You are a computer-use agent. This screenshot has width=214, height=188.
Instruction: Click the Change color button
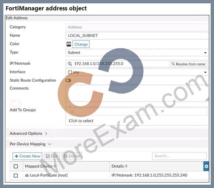[81, 44]
